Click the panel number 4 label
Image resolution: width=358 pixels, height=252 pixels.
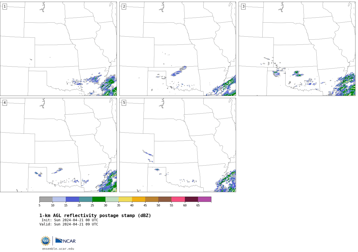[4, 103]
